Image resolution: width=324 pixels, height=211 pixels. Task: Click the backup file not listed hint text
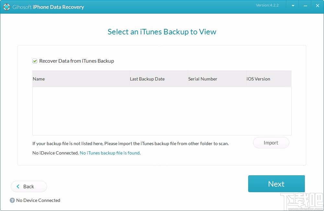click(x=131, y=143)
